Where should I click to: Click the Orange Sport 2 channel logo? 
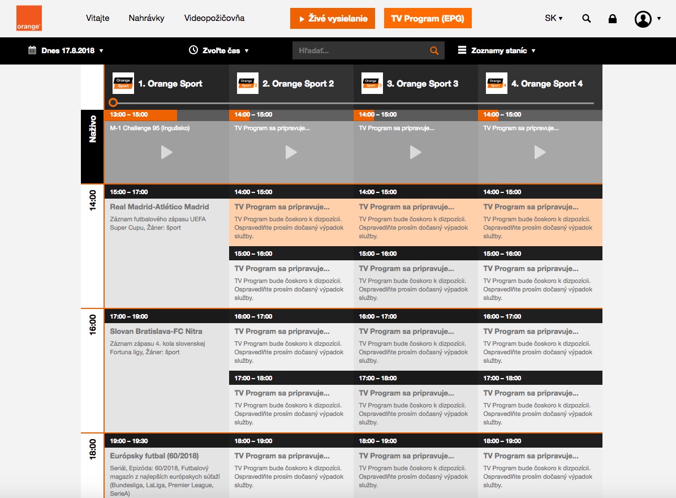tap(247, 83)
